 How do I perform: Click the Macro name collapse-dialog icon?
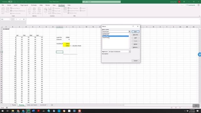pos(129,31)
